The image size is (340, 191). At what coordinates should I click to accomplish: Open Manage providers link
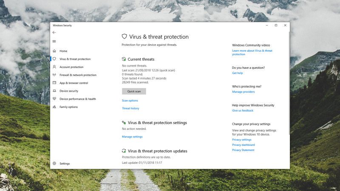(243, 92)
